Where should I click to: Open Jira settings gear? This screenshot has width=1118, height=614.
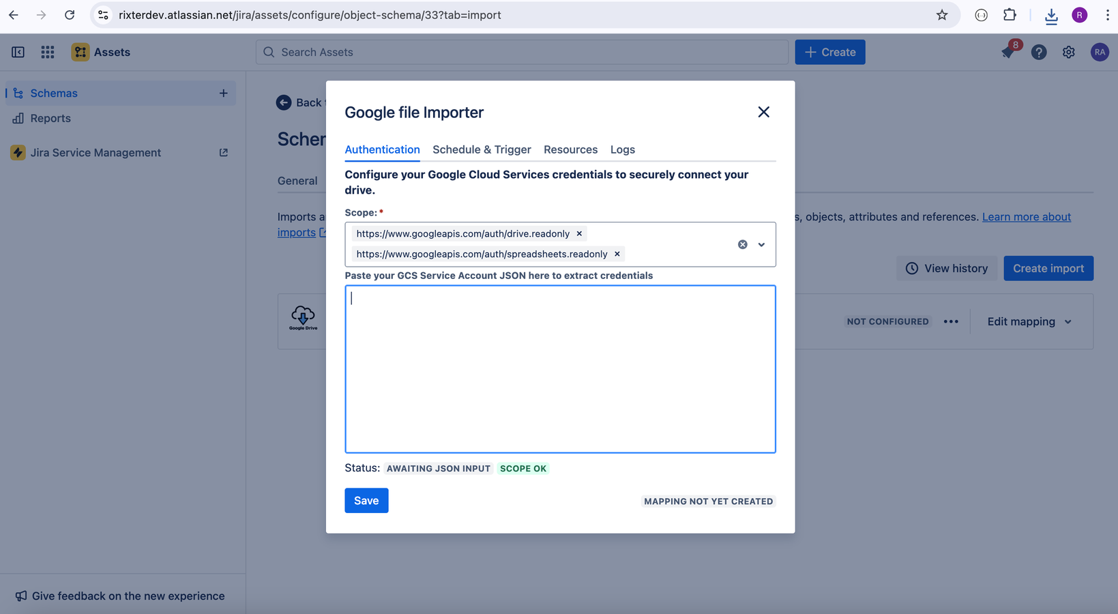coord(1069,52)
